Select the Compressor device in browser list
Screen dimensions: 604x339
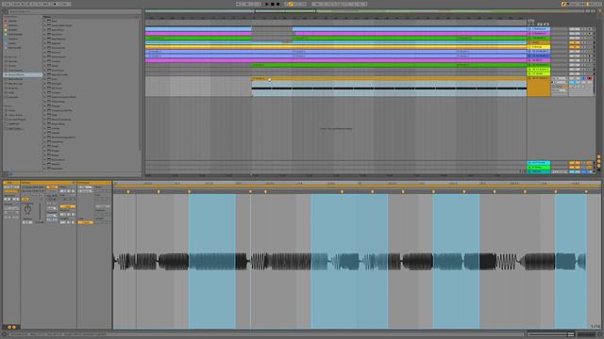pyautogui.click(x=58, y=56)
